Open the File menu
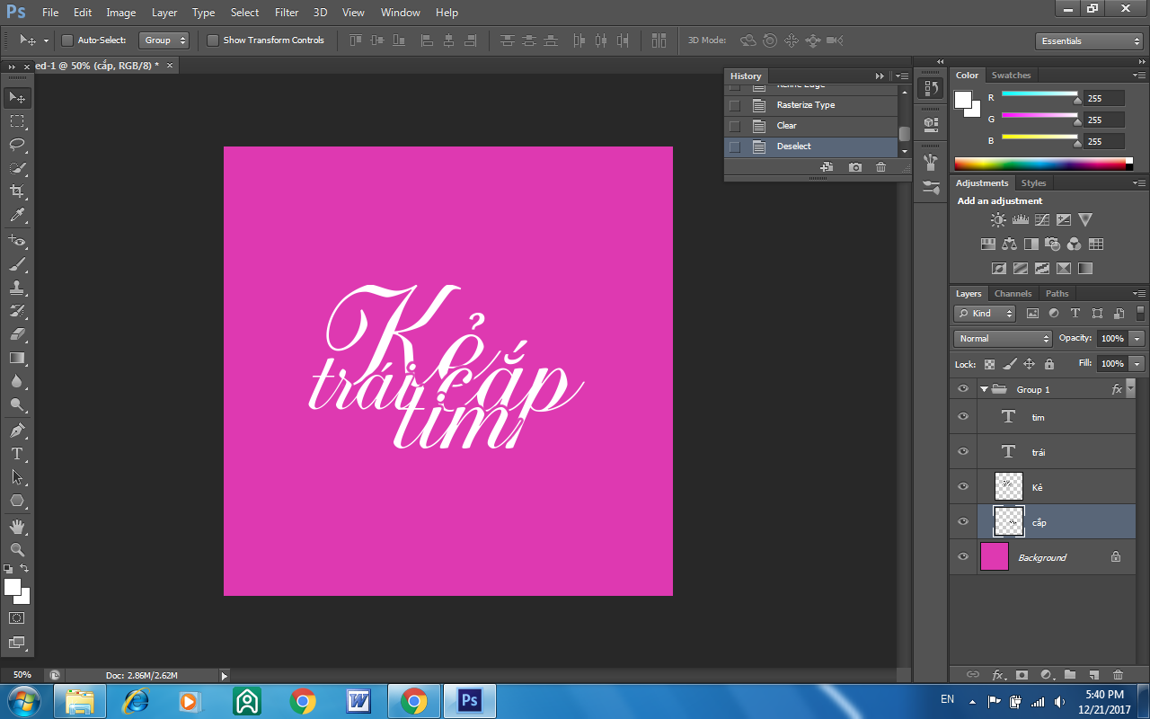 pyautogui.click(x=50, y=13)
